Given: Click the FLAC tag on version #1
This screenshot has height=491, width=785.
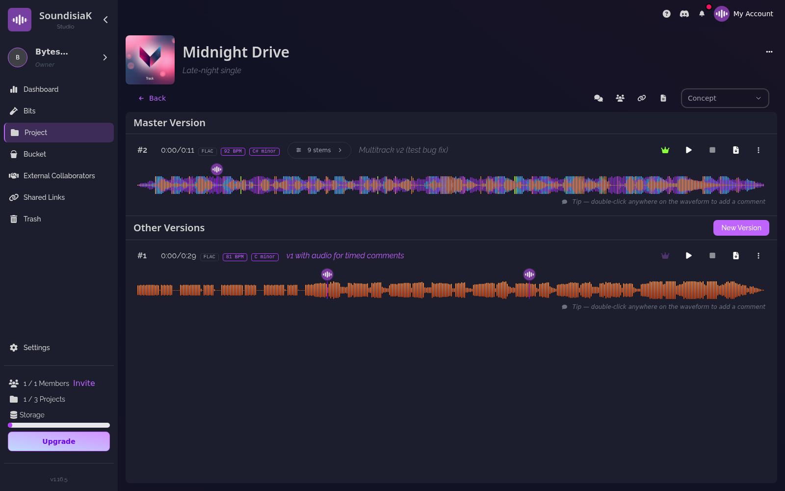Looking at the screenshot, I should point(209,257).
